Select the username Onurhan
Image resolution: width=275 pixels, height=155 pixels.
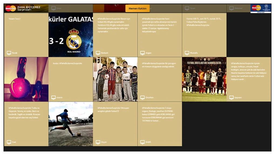[x=150, y=97]
